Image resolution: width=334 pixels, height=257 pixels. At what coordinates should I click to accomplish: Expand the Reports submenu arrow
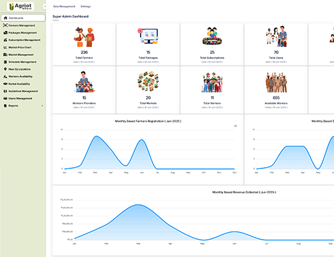point(42,106)
